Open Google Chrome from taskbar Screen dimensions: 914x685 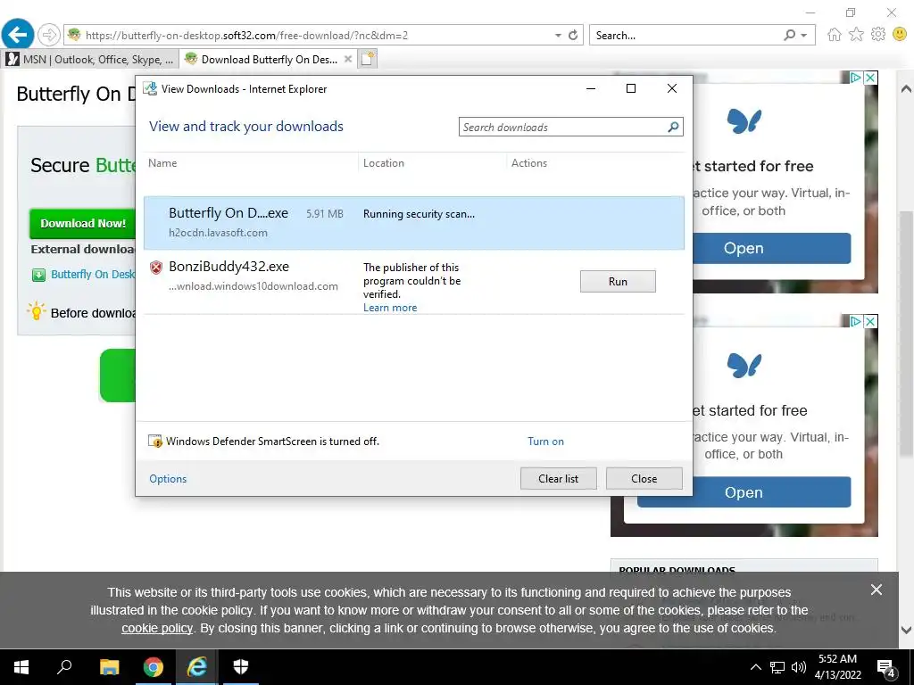153,667
